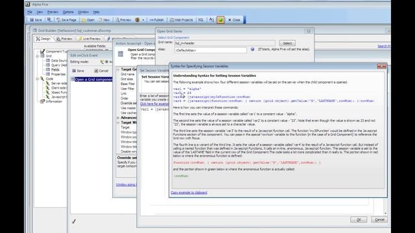Viewport: 415px width, 233px height.
Task: Collapse the Target Grid property section
Action: [x=118, y=69]
